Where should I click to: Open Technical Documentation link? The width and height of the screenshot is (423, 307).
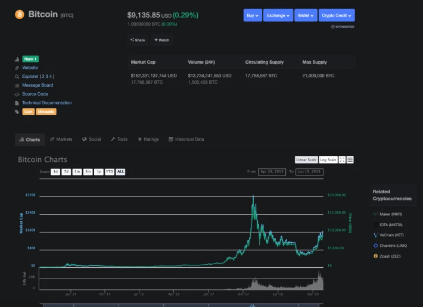[x=47, y=103]
